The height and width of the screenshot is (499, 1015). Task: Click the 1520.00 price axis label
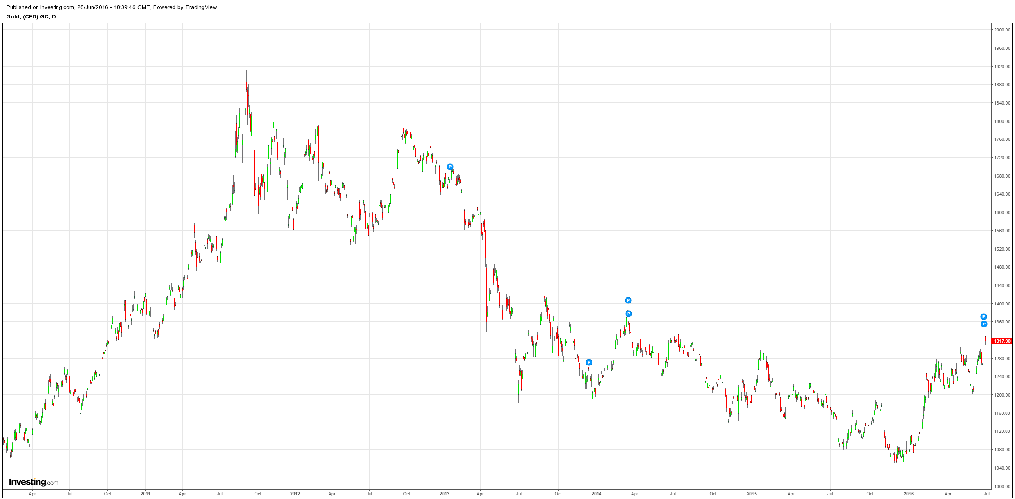coord(1002,249)
